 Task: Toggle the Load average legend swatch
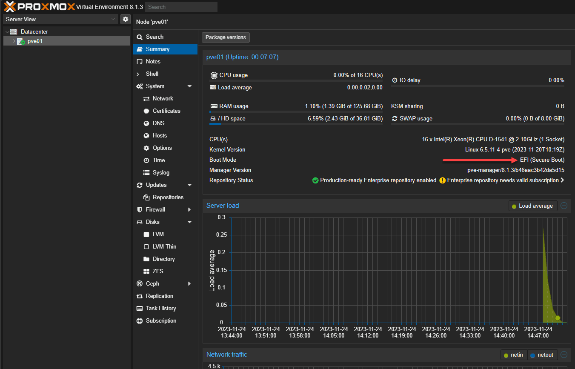(514, 206)
